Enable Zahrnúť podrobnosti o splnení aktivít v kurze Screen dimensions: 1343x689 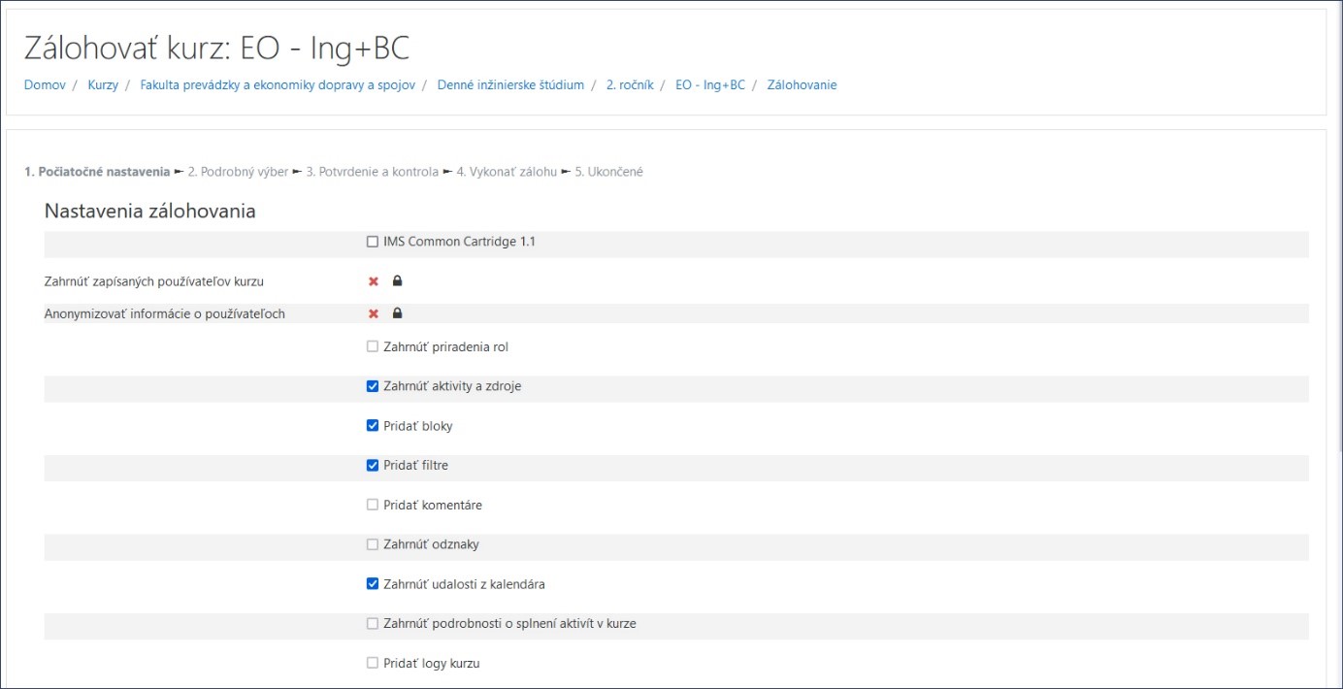373,624
